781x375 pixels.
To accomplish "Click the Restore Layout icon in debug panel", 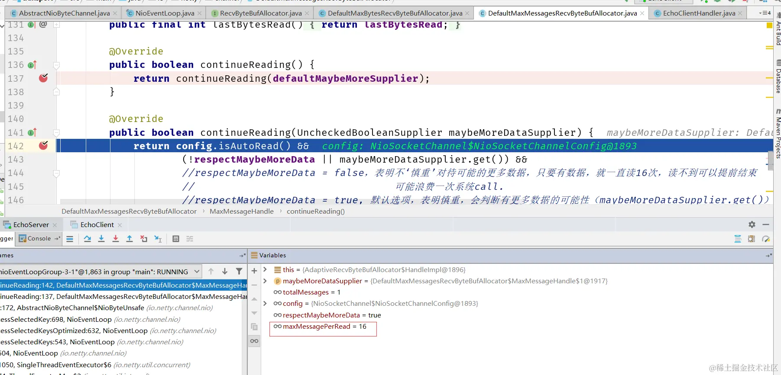I will [738, 239].
